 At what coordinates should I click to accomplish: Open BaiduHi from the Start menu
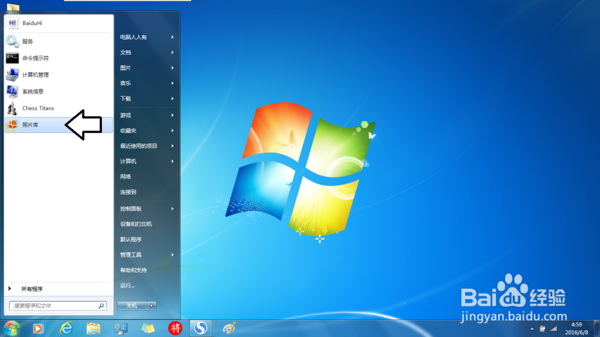pos(59,23)
